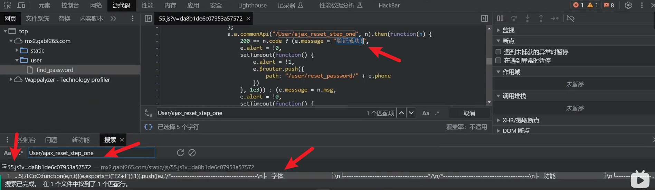Click the inspect element picker icon
Screen dimensions: 655x190
8,5
